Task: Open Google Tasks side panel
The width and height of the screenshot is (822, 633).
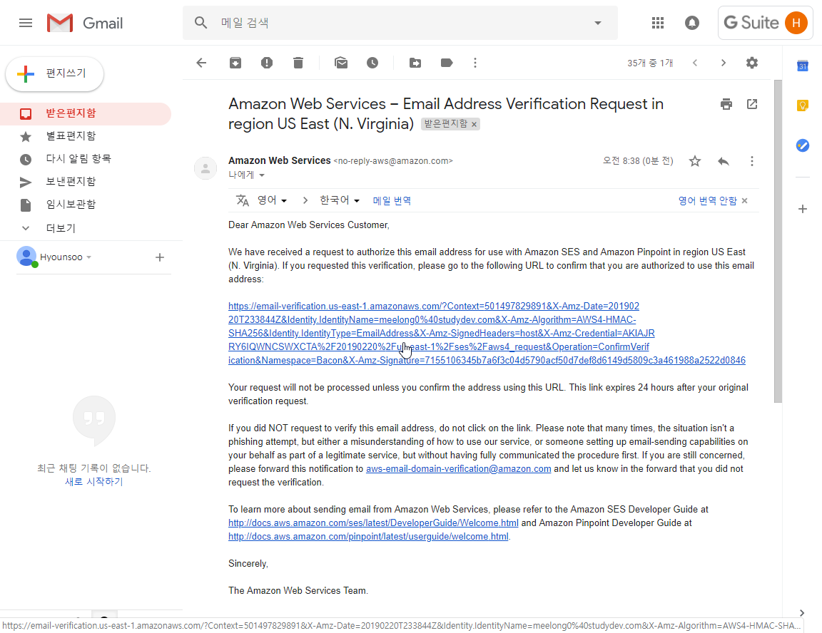Action: click(803, 145)
